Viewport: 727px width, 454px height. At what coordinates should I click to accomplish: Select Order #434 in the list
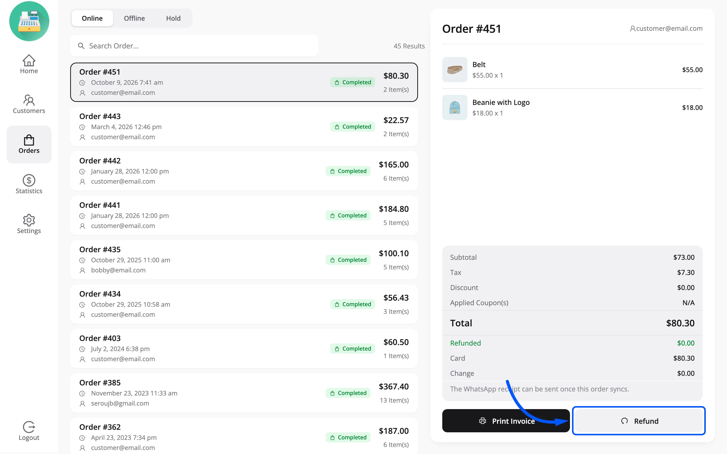click(244, 304)
